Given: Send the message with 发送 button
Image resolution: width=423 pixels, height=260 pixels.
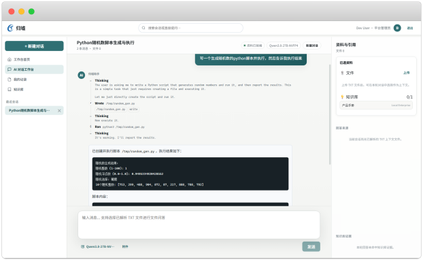Looking at the screenshot, I should (x=311, y=246).
